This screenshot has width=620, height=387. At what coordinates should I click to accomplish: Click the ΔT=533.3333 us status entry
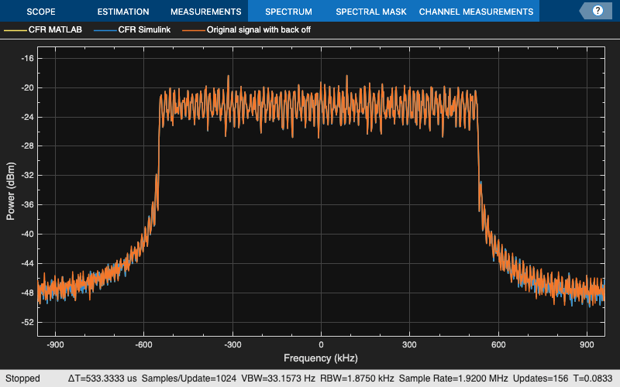[102, 378]
